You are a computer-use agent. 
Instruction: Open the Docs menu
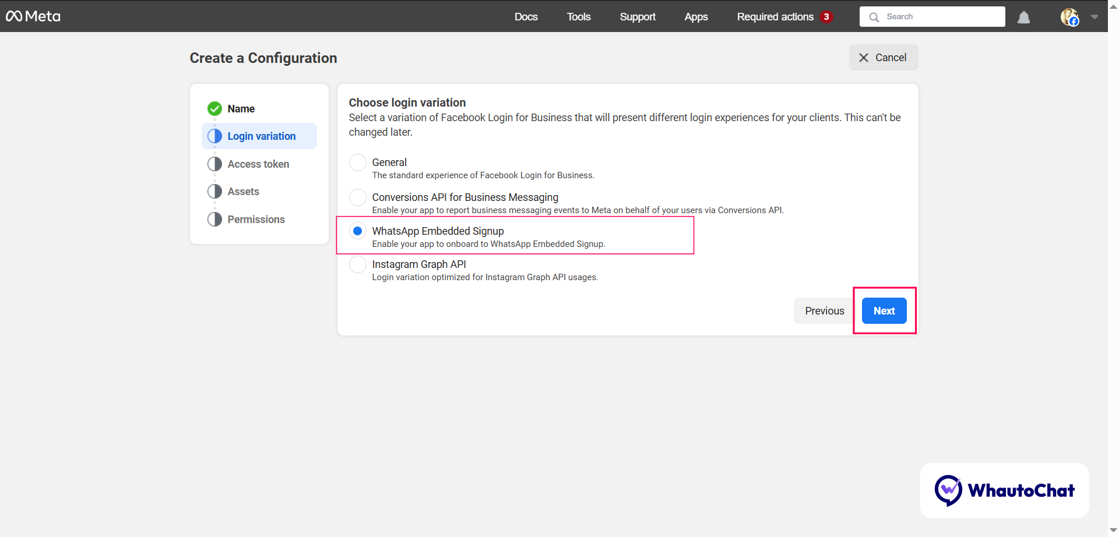point(526,17)
